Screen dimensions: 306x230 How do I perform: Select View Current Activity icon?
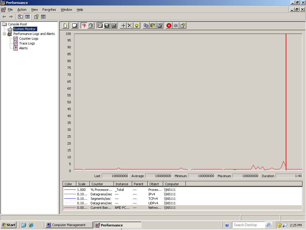click(x=84, y=26)
